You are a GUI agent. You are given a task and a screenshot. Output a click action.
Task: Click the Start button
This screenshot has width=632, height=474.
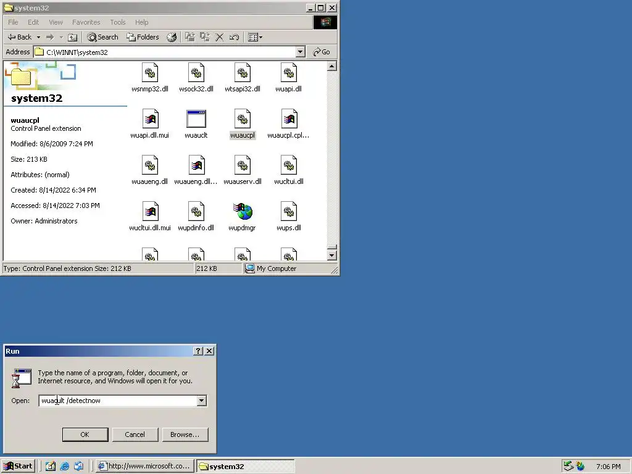18,467
